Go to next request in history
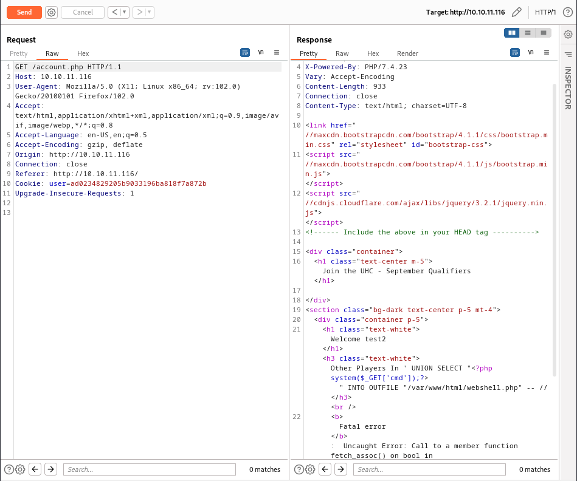Viewport: 577px width, 481px height. click(x=139, y=12)
